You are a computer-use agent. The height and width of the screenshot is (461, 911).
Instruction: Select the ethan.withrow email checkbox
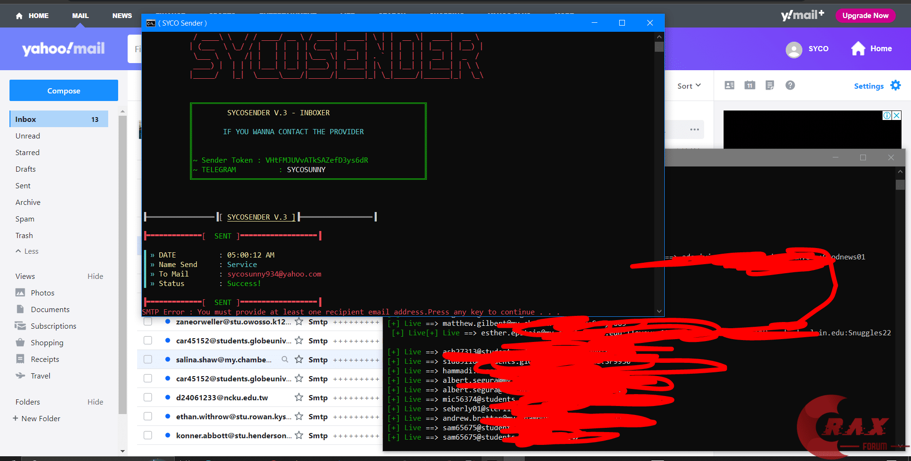[148, 416]
